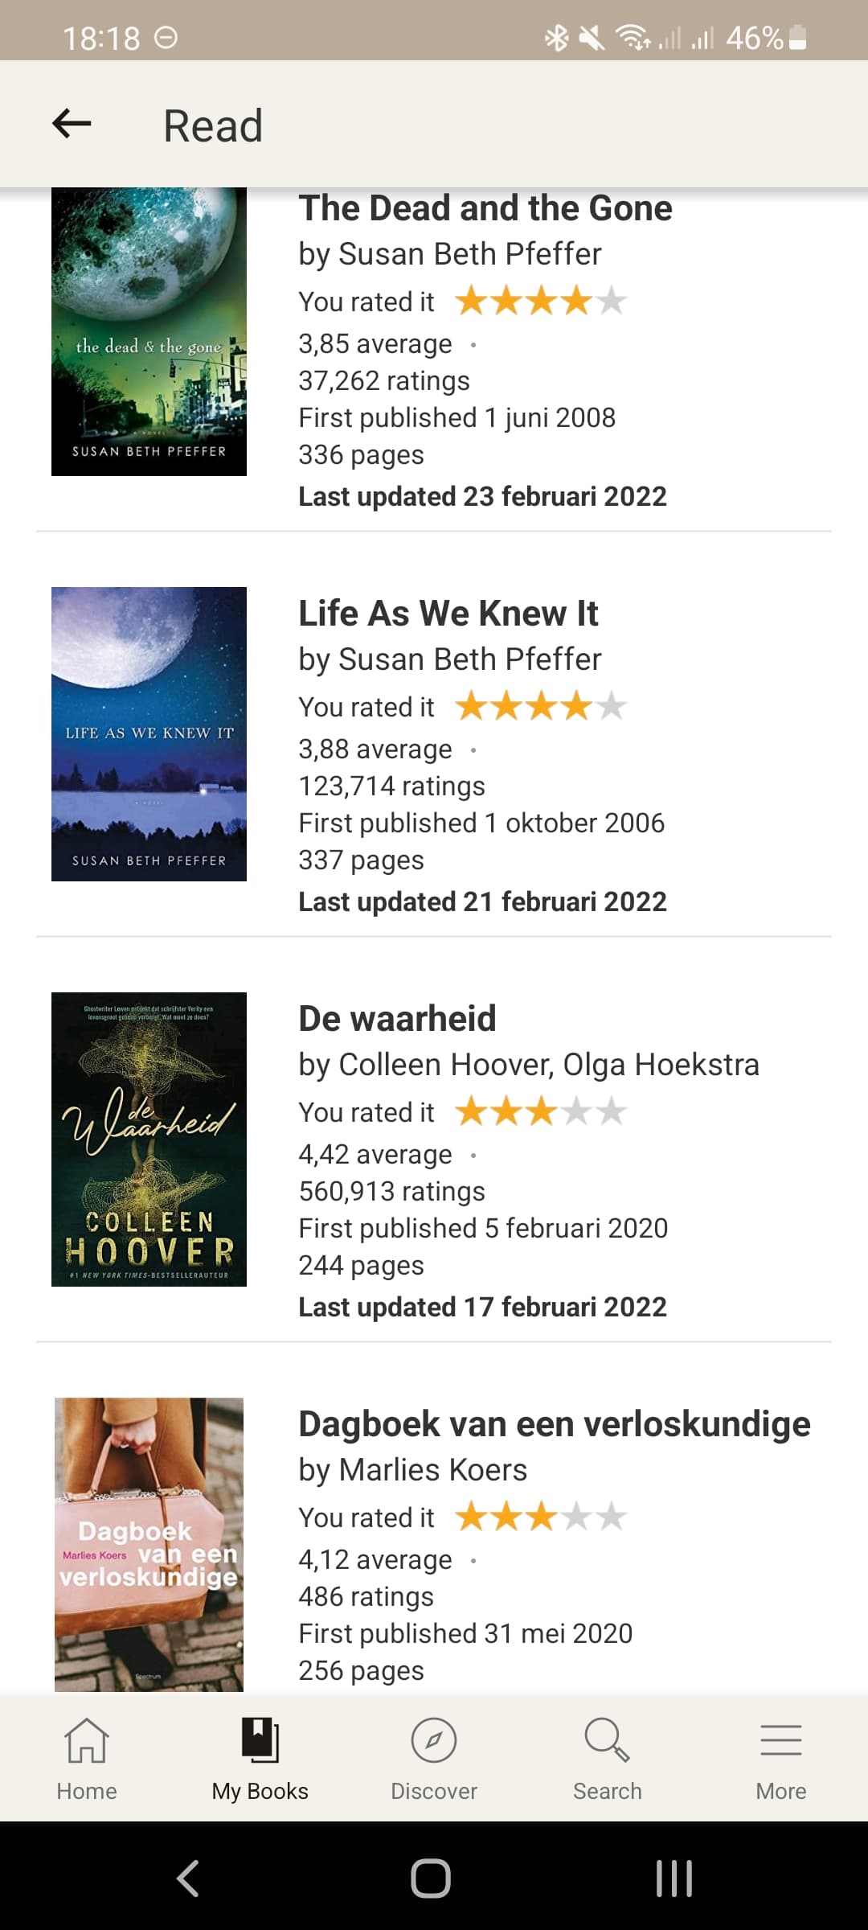
Task: Tap the Android home navigation button
Action: tap(431, 1879)
